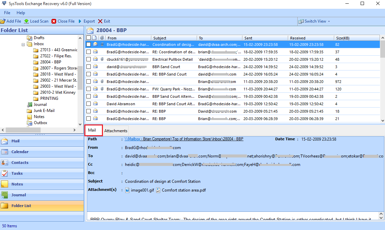Click the folder tree vertical scrollbar thumb
Screen dimensions: 385x230
coord(80,78)
